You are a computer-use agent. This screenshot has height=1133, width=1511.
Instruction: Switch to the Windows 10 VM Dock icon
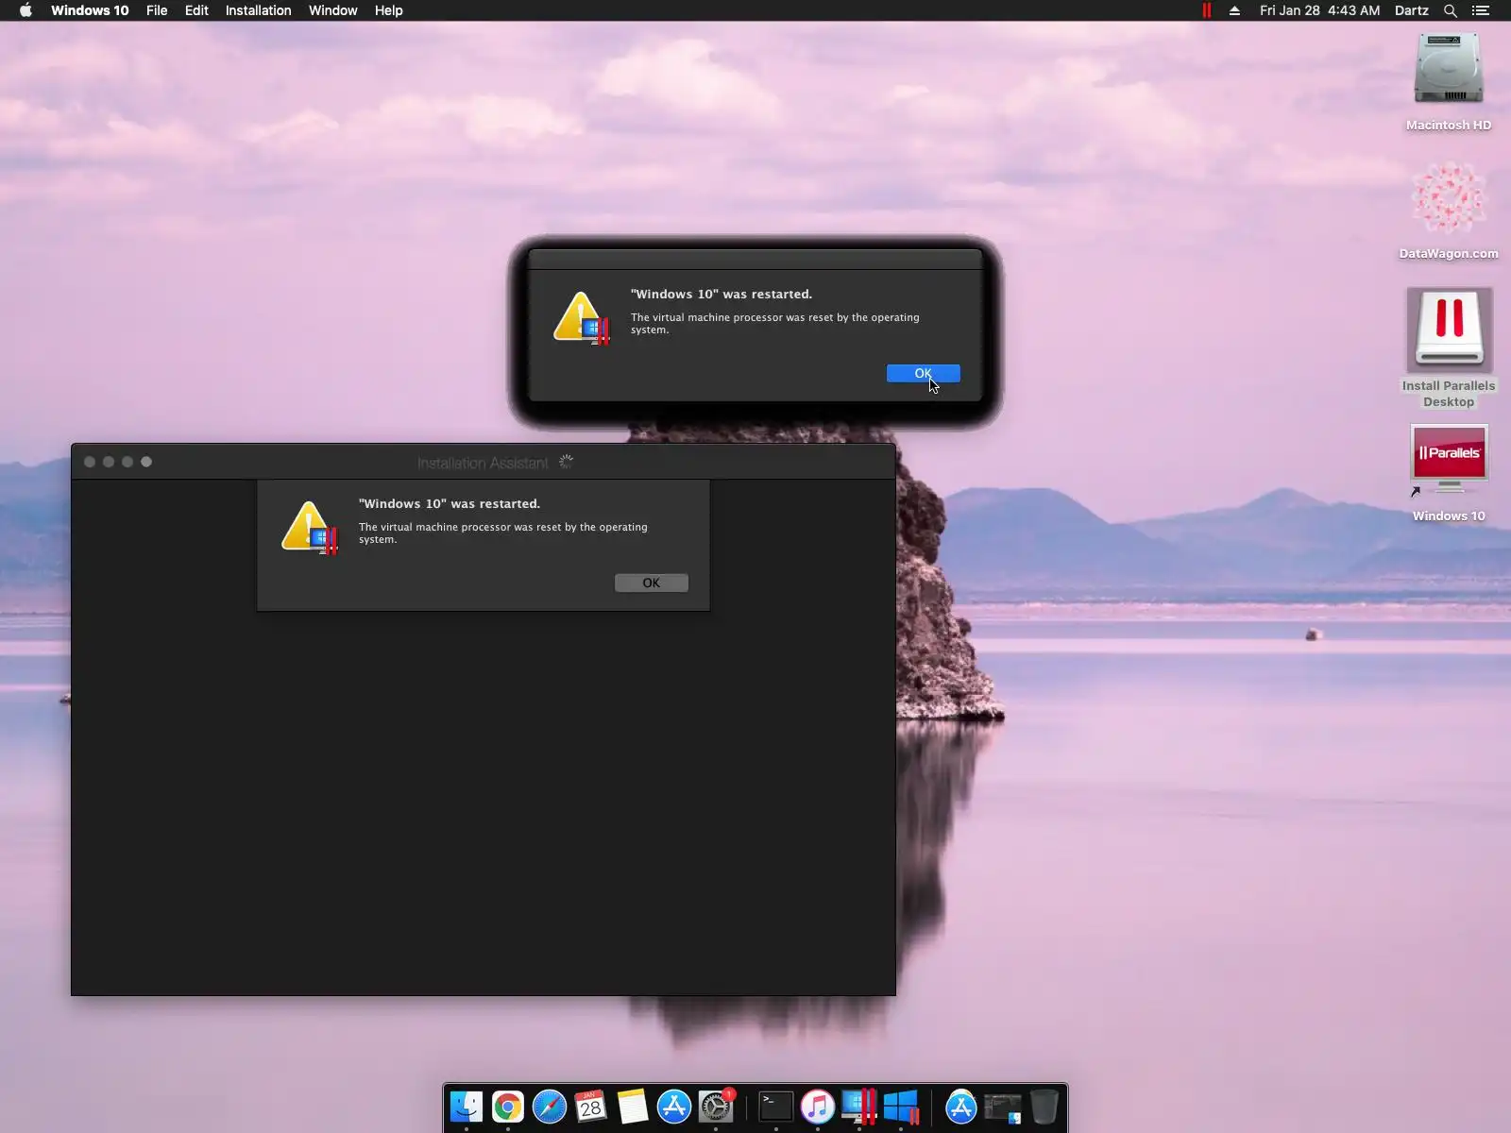click(901, 1107)
